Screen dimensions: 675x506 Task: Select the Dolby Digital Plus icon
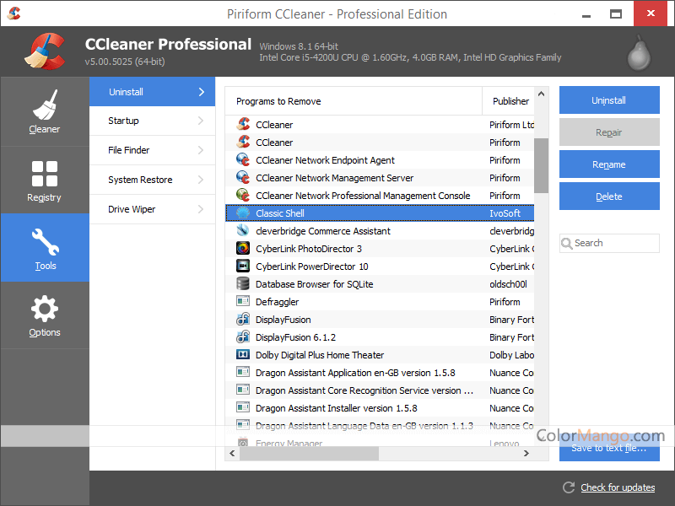tap(243, 354)
